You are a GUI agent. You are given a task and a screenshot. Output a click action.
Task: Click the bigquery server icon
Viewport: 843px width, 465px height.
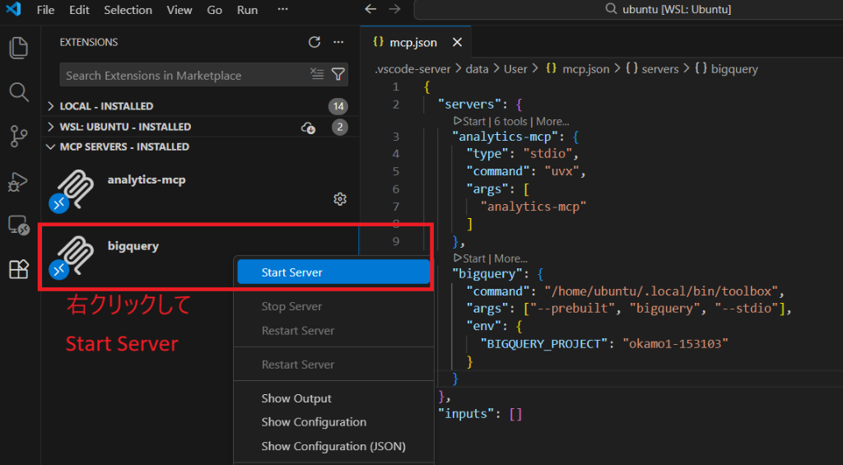coord(72,258)
